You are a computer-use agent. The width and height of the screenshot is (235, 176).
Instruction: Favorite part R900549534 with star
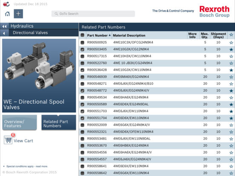(x=231, y=98)
